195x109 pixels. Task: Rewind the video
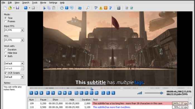point(60,93)
